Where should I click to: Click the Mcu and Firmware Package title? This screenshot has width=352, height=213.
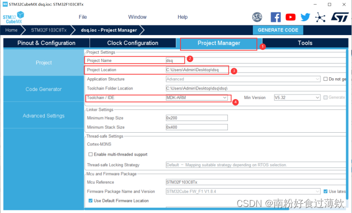(x=111, y=174)
